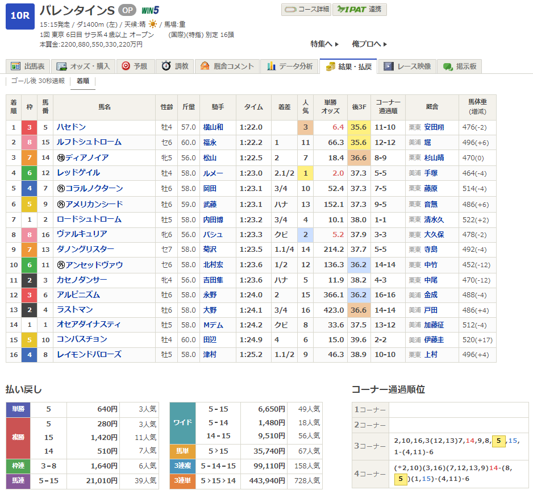
Task: Click the target icon for 予想
Action: point(126,67)
